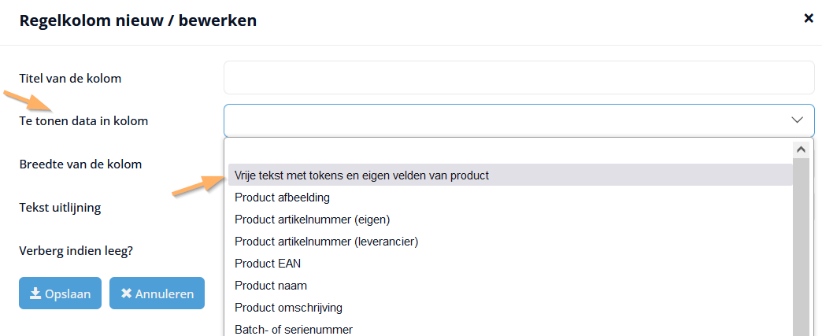Click the Opslaan save button
The image size is (822, 336).
click(61, 293)
